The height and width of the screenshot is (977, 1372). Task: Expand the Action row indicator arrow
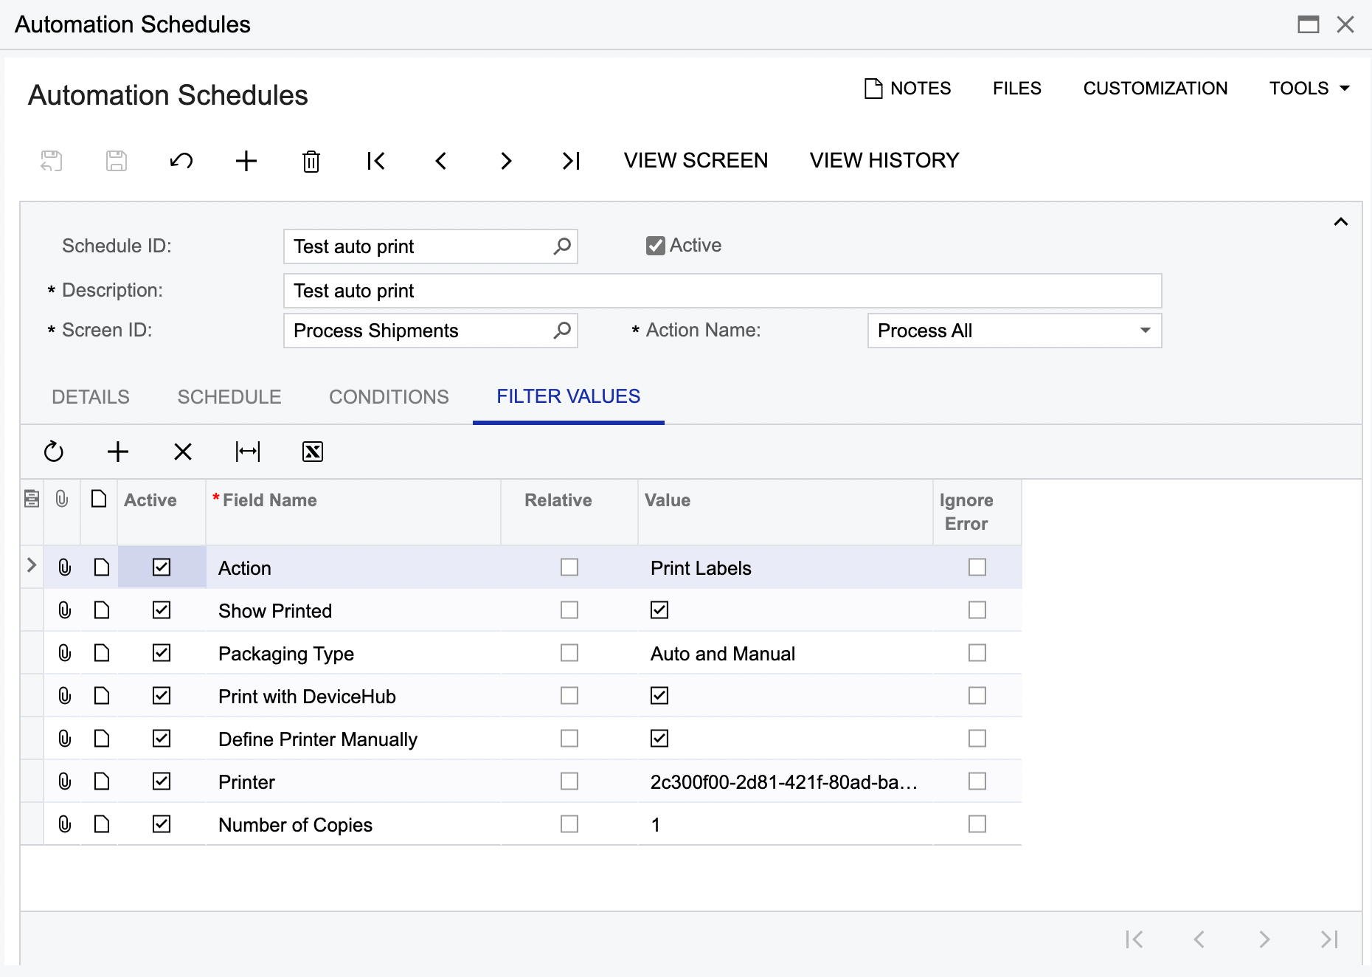pos(32,565)
